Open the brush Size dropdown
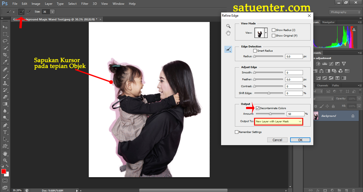Image resolution: width=363 pixels, height=192 pixels. [x=52, y=12]
